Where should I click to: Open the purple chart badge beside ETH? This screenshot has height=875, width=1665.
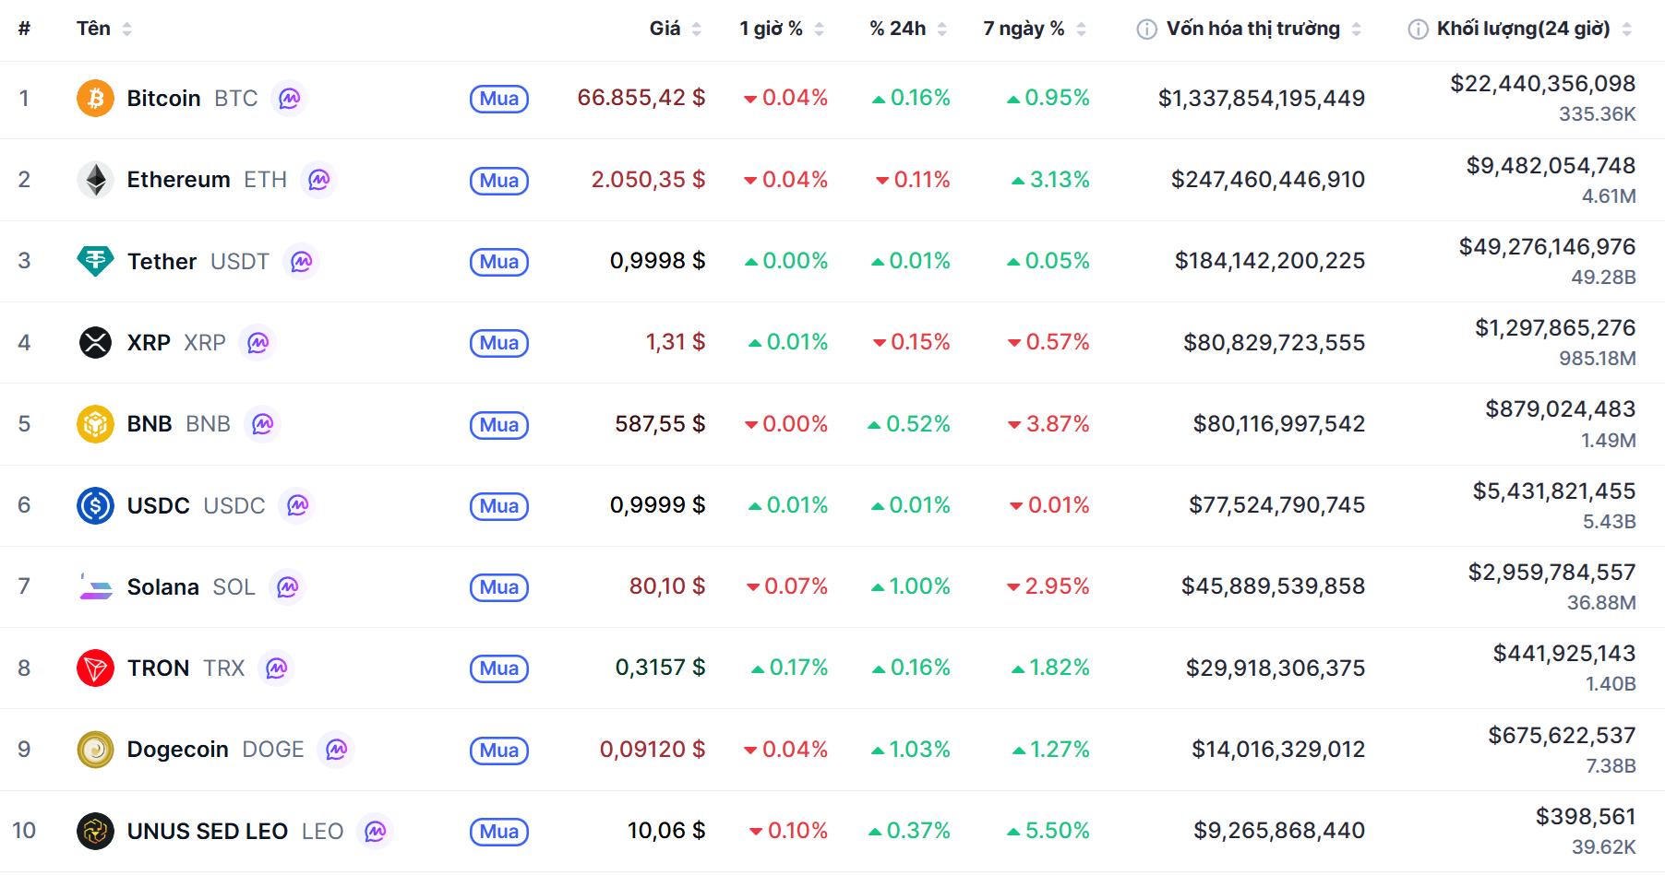(x=319, y=180)
